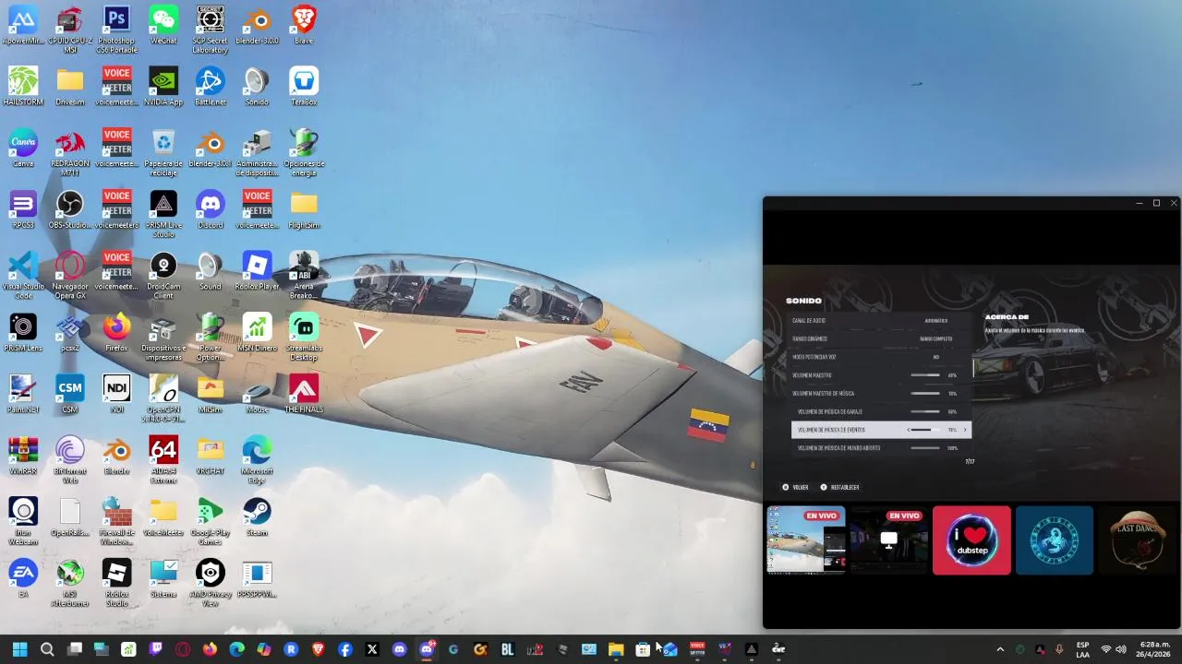The width and height of the screenshot is (1182, 664).
Task: Open the ApowerMirror desktop shortcut
Action: [x=23, y=25]
